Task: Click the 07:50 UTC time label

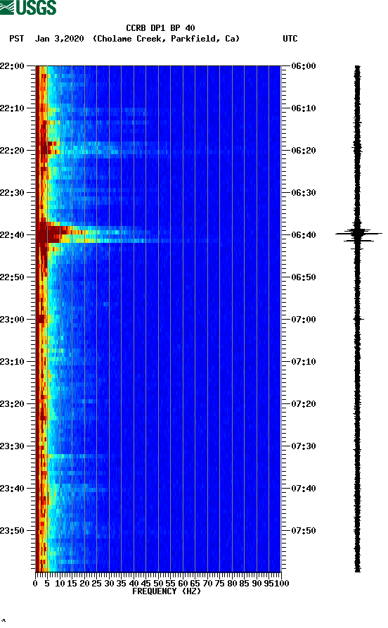Action: [304, 531]
